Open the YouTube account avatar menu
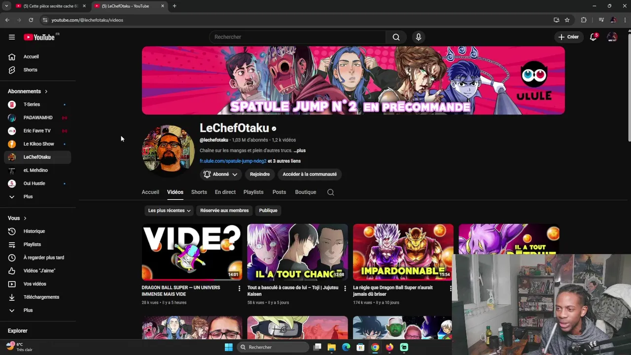 [x=612, y=37]
